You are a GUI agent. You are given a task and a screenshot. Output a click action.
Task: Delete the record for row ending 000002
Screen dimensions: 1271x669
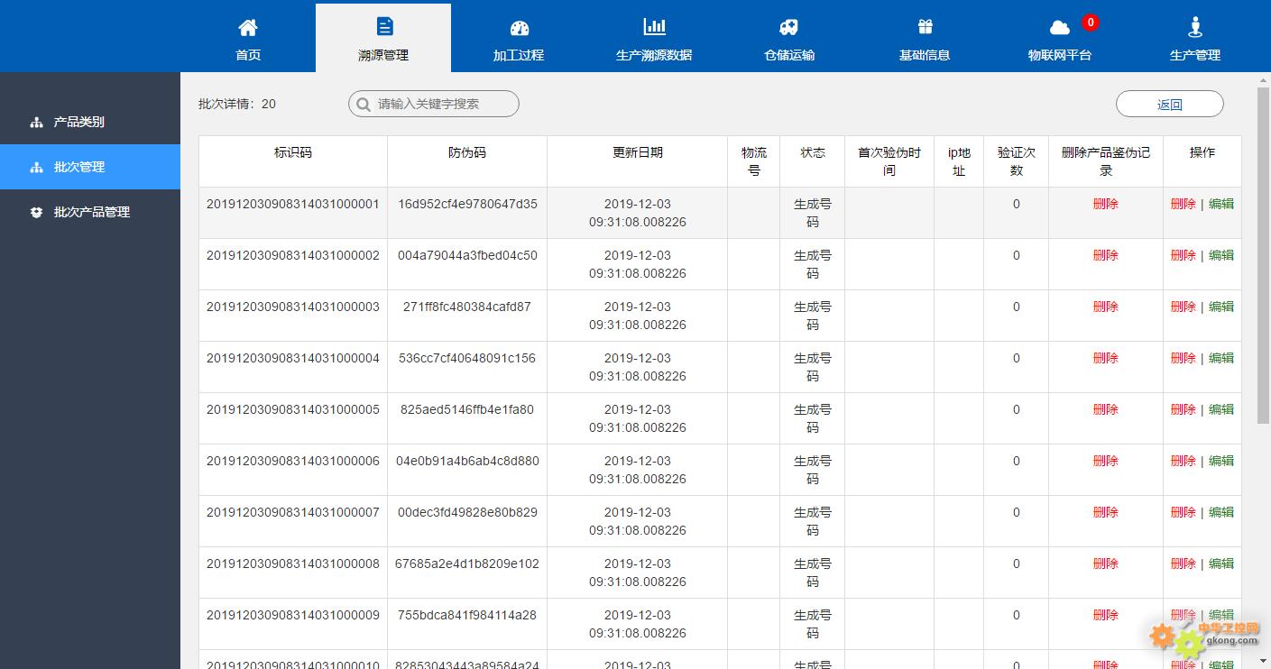pyautogui.click(x=1183, y=255)
